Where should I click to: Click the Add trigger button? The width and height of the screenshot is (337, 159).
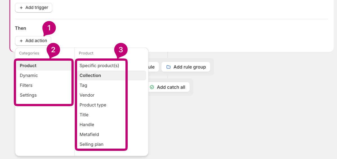(x=33, y=8)
